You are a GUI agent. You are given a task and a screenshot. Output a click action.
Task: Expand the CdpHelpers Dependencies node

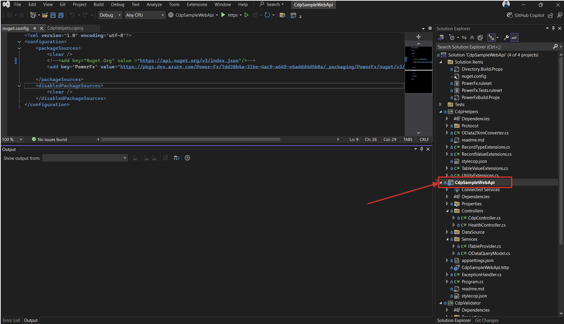click(447, 119)
